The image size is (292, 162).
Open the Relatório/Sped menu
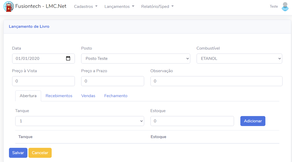(x=157, y=7)
